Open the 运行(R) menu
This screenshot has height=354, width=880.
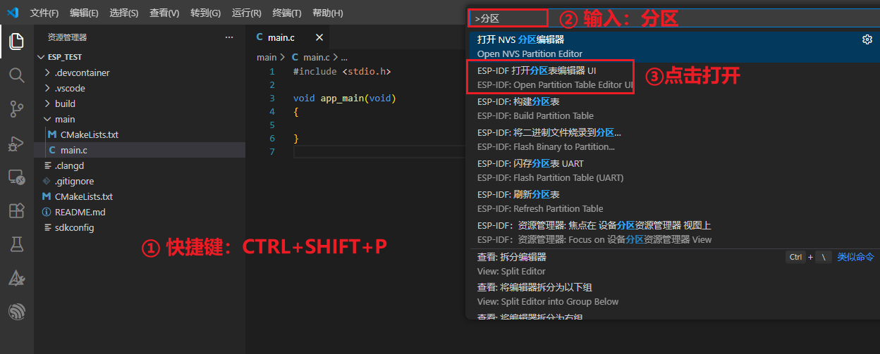pos(246,13)
